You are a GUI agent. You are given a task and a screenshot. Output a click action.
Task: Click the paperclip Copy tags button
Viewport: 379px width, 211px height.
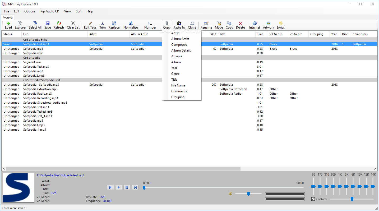click(x=167, y=25)
